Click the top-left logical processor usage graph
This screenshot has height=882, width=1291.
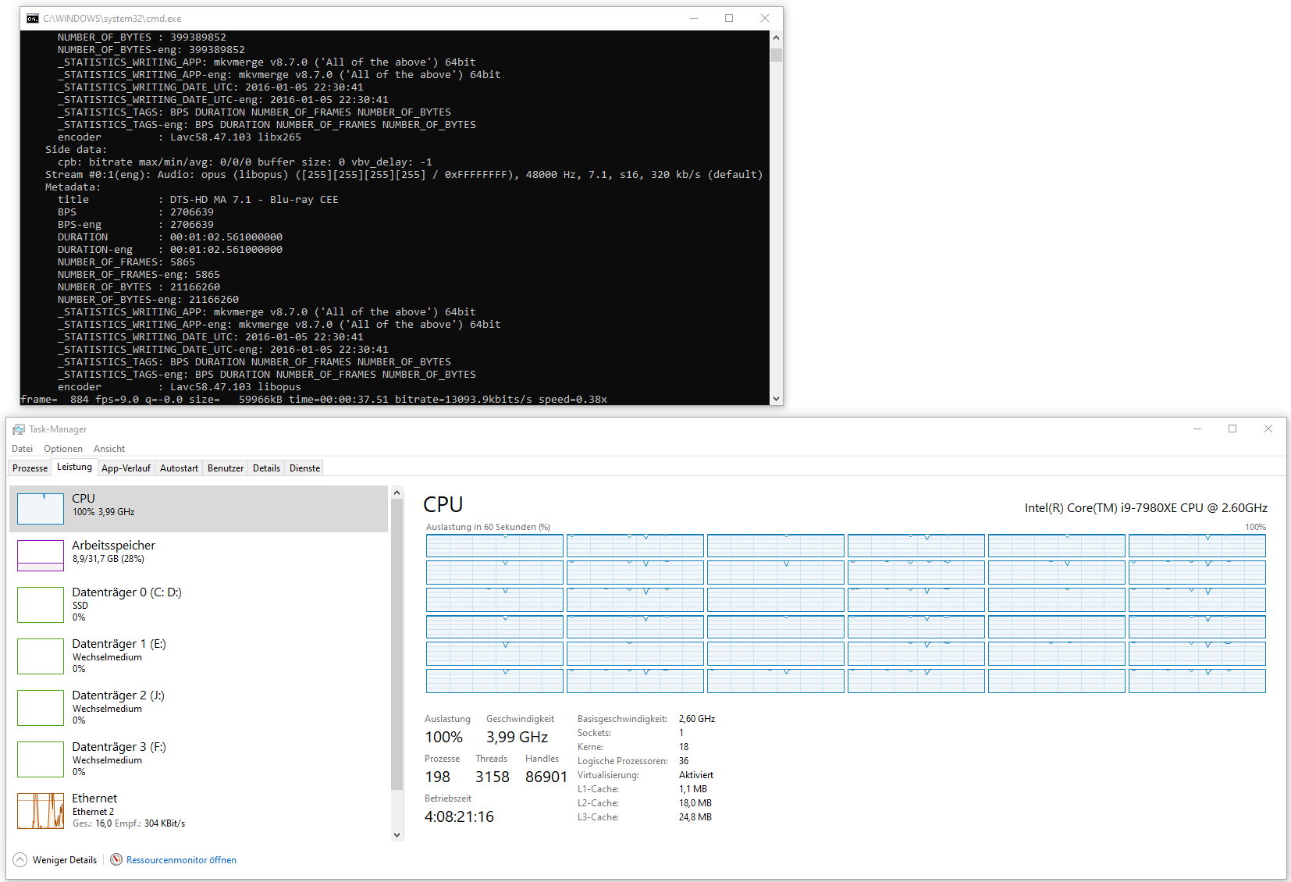tap(495, 546)
